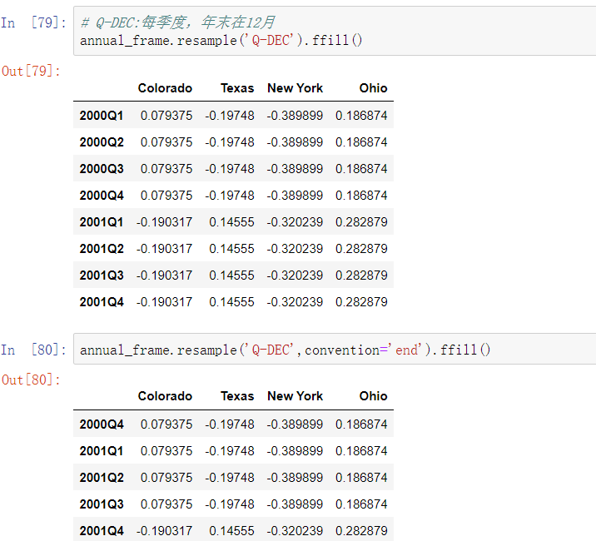Click ffill() call in cell 79
The width and height of the screenshot is (596, 541).
(337, 40)
